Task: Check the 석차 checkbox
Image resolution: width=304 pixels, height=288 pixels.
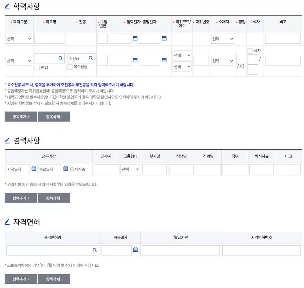Action: pos(250,51)
